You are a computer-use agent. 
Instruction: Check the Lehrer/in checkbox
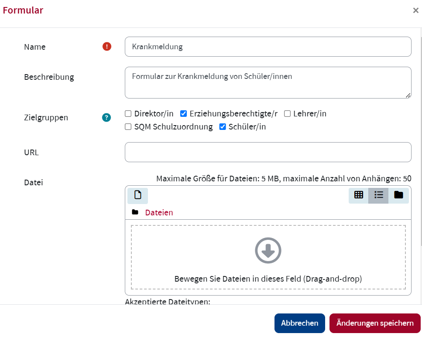tap(287, 113)
